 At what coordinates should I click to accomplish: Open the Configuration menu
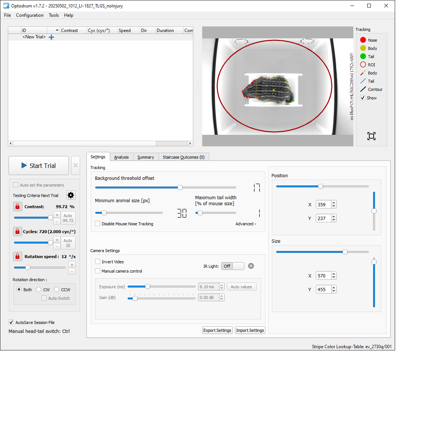click(x=30, y=15)
